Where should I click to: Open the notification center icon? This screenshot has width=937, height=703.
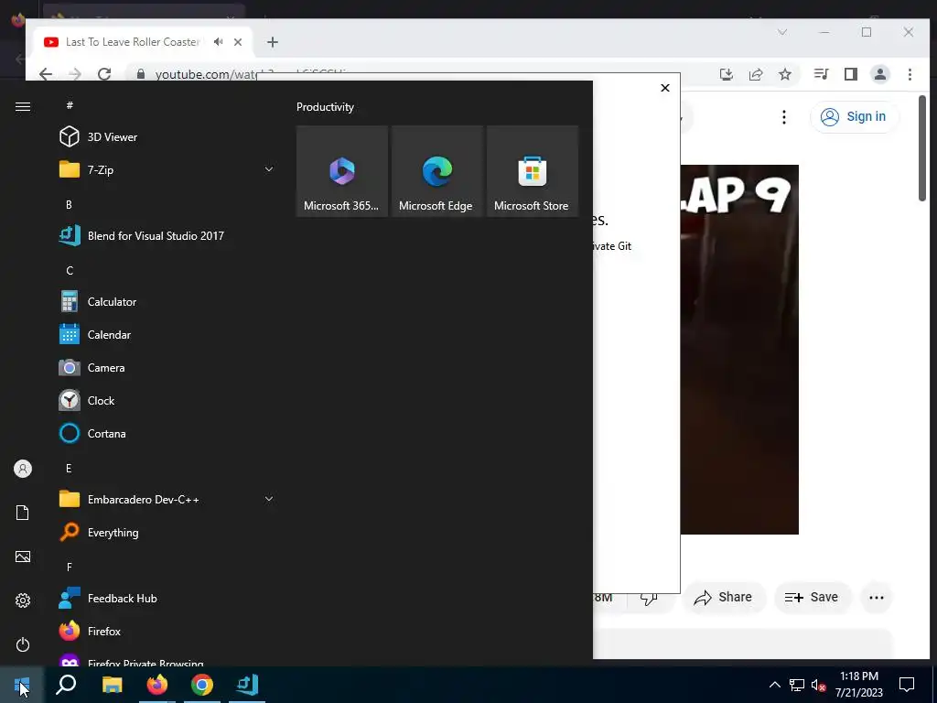coord(907,685)
